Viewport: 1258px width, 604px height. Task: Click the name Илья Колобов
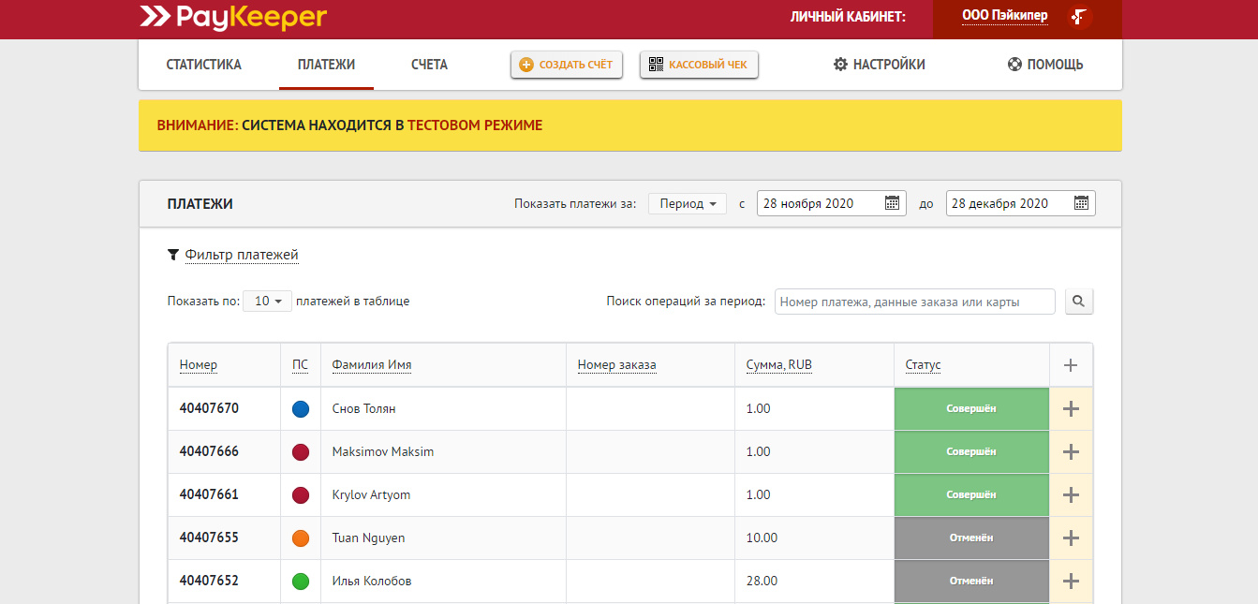point(372,581)
